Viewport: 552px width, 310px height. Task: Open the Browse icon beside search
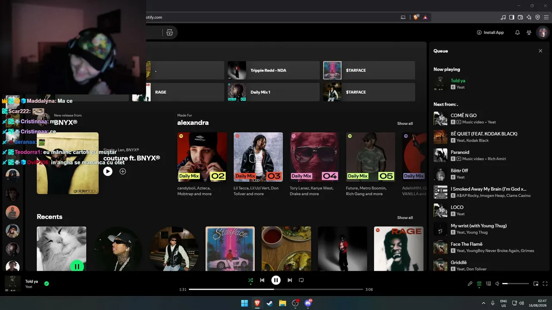[x=169, y=33]
